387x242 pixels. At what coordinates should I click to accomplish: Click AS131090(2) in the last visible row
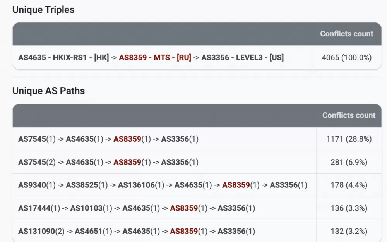pyautogui.click(x=41, y=232)
